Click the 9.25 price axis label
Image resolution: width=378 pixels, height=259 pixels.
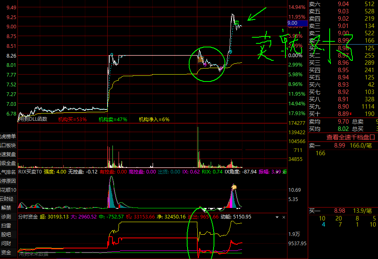tap(11, 17)
